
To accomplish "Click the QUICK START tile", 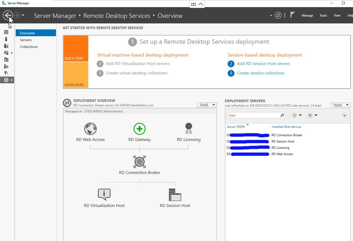I will pos(76,48).
